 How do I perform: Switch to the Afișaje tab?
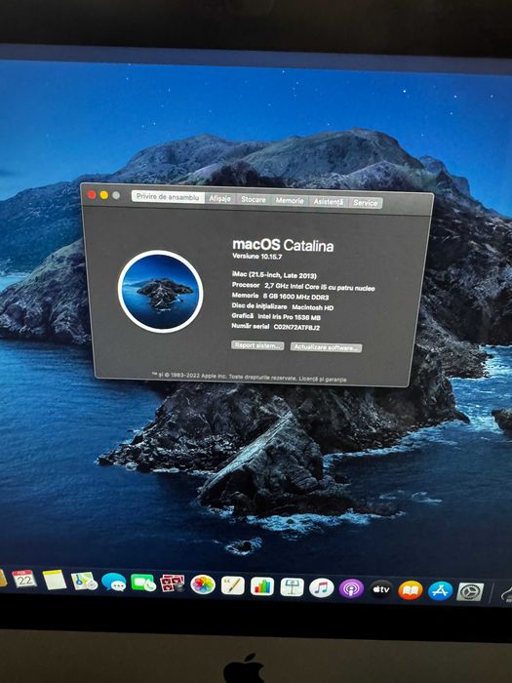(219, 199)
